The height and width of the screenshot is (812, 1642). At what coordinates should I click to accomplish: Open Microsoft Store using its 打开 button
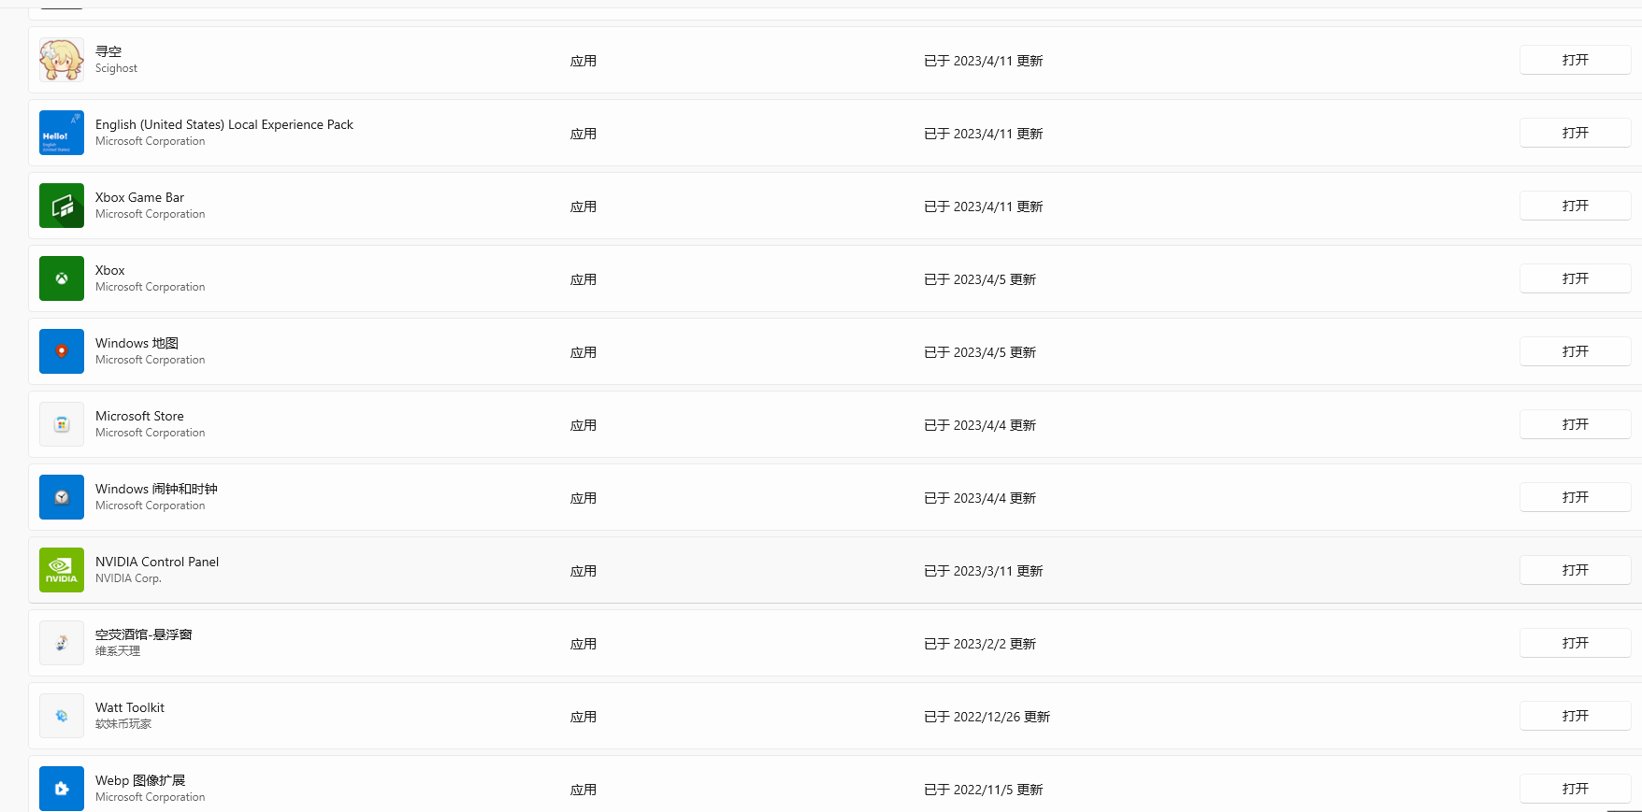click(x=1575, y=423)
